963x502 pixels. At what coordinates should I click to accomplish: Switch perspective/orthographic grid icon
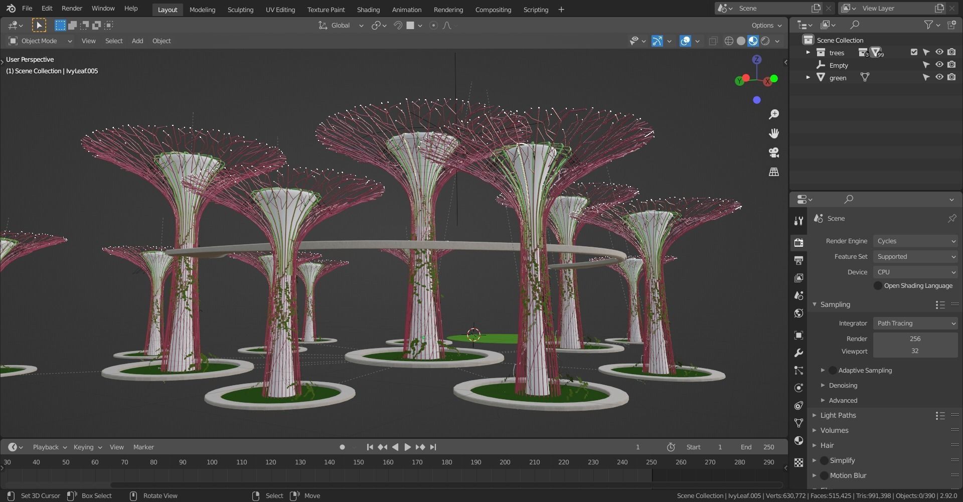click(x=774, y=172)
